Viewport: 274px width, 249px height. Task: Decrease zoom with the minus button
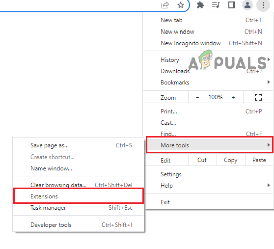[197, 97]
